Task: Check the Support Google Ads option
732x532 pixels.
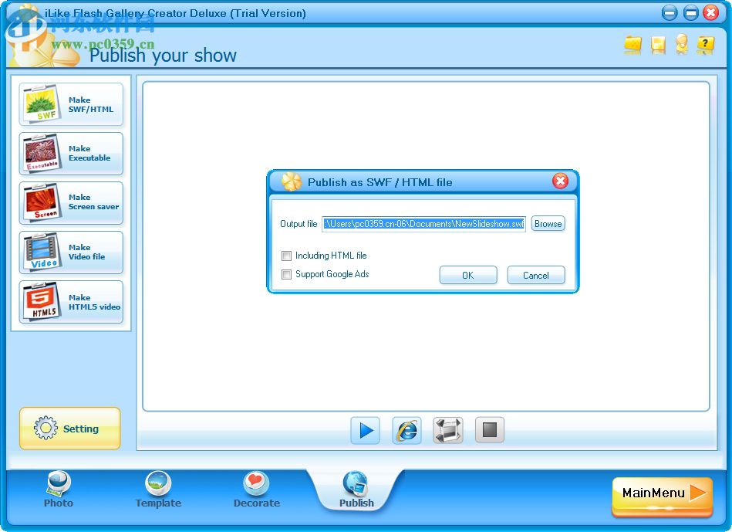Action: pyautogui.click(x=286, y=274)
